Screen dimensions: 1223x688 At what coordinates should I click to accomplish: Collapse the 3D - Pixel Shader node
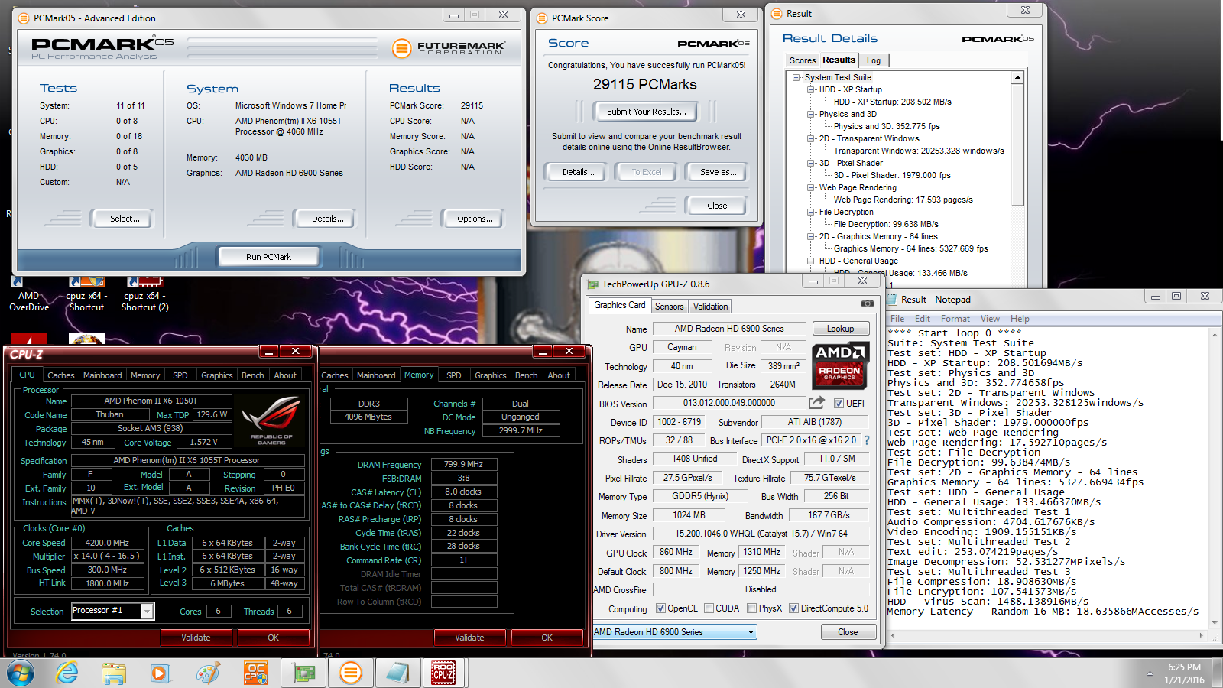click(x=811, y=163)
